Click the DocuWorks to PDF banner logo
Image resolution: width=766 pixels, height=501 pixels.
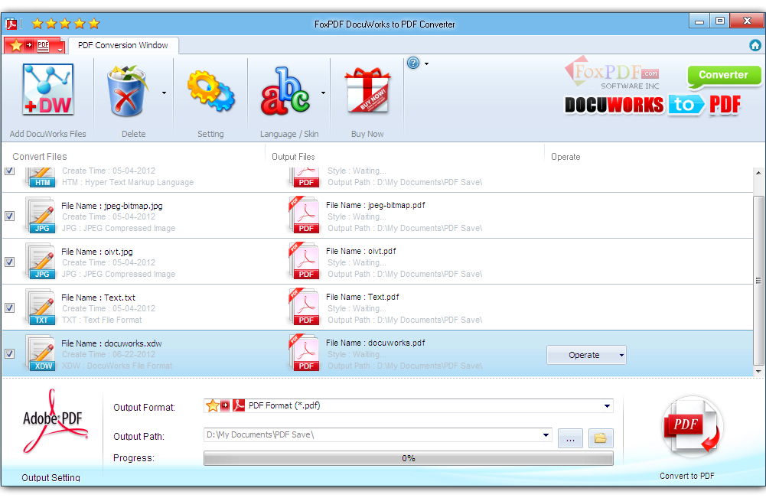coord(653,105)
